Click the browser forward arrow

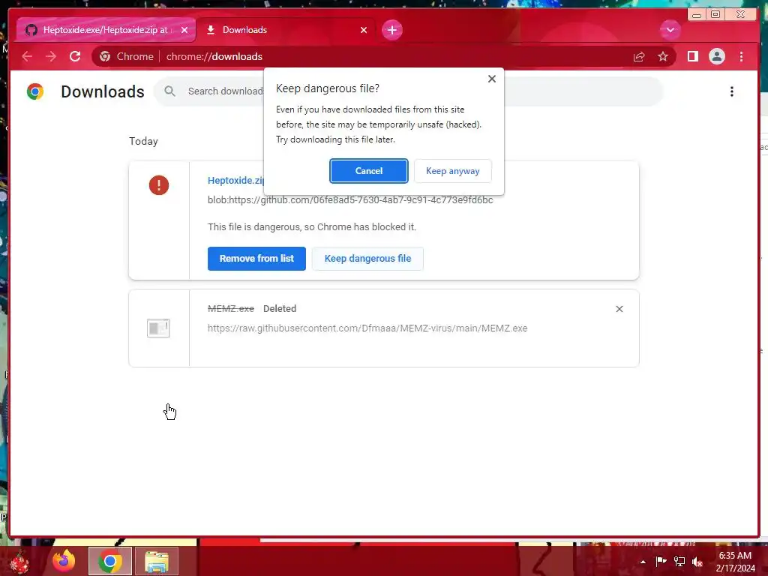click(51, 56)
